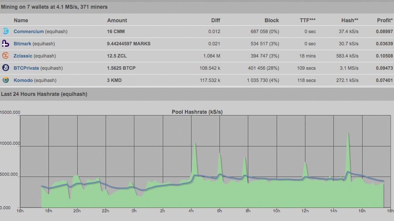Click the Komodo coin icon
The width and height of the screenshot is (394, 221).
coord(6,80)
